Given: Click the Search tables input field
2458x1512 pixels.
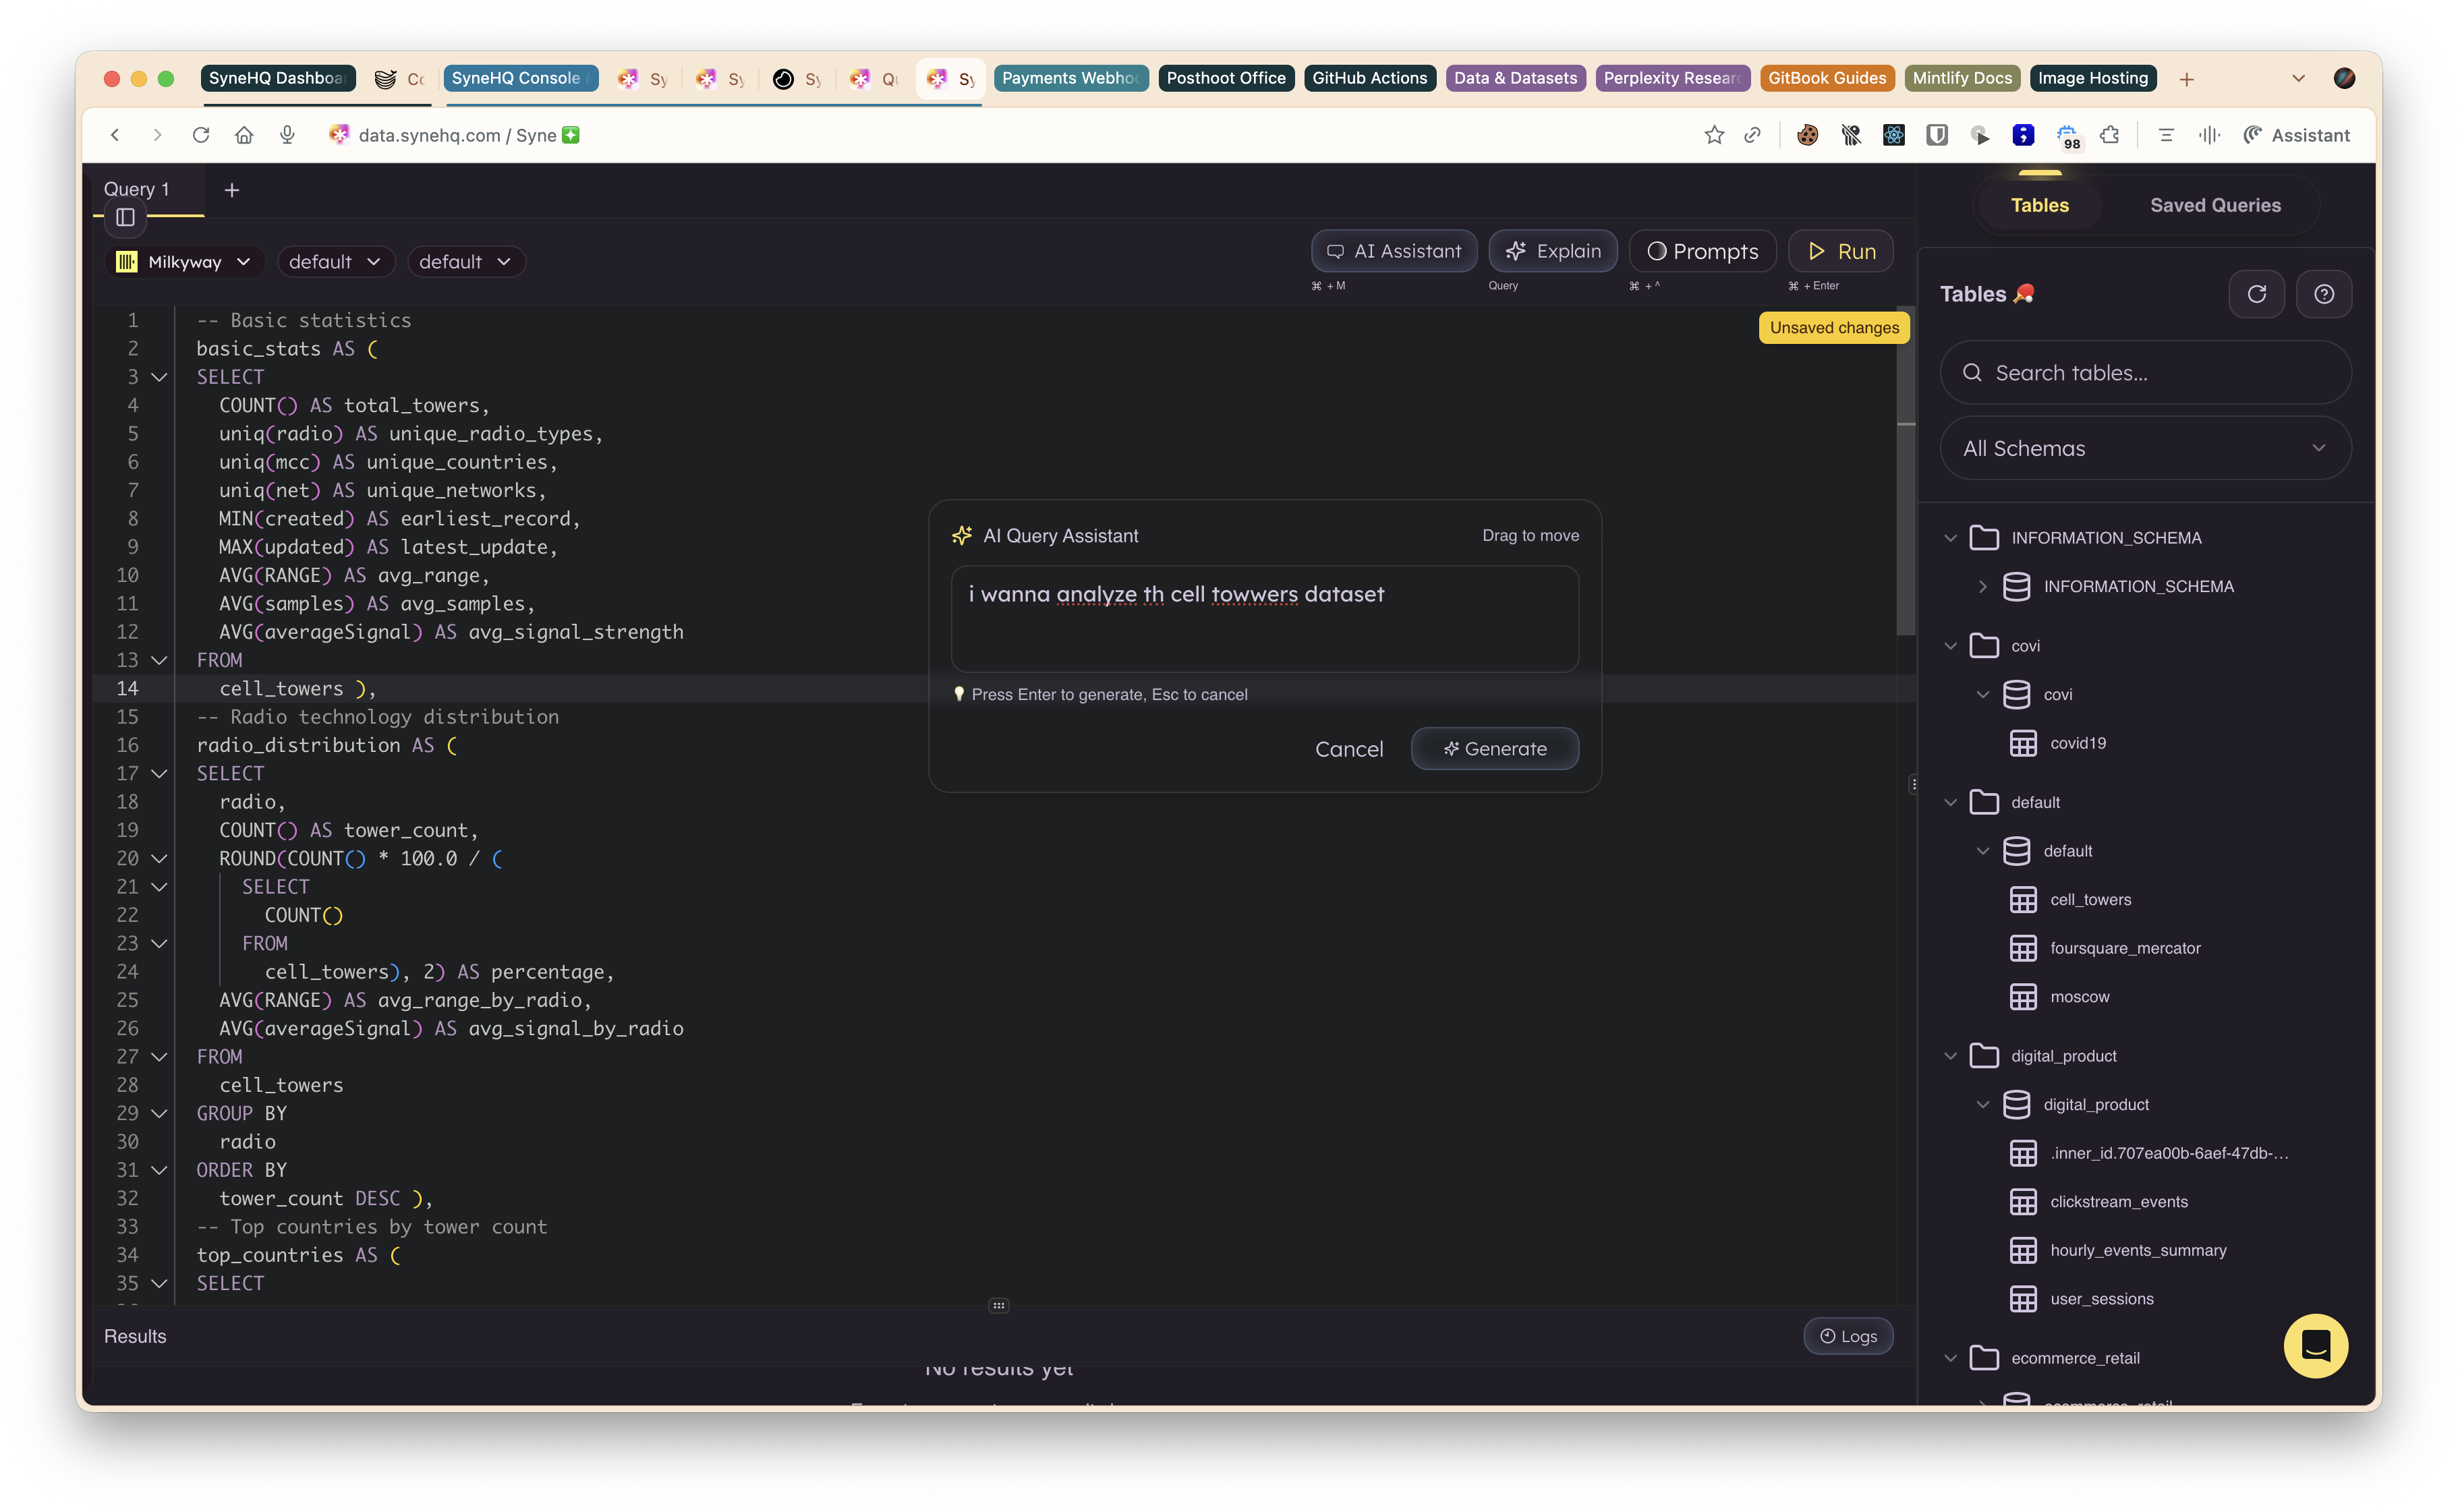Looking at the screenshot, I should [2144, 373].
